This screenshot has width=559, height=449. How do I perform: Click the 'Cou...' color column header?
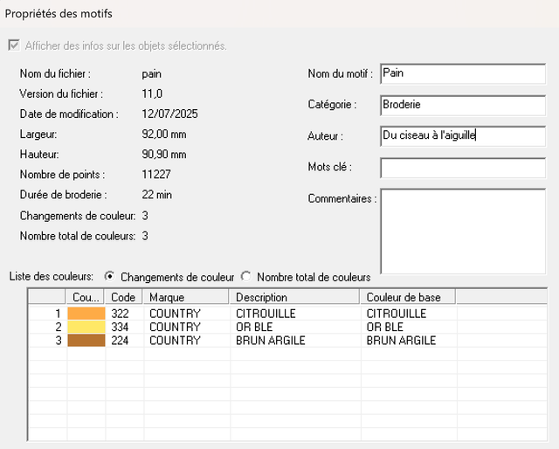click(86, 297)
